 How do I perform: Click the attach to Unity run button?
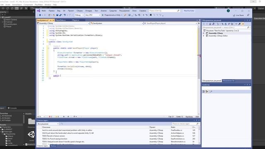click(112, 15)
